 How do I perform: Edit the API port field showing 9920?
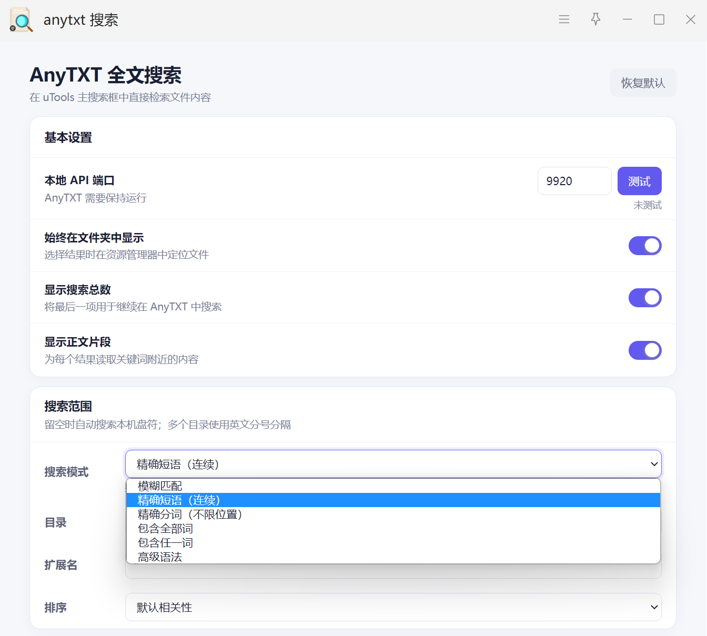(x=574, y=181)
